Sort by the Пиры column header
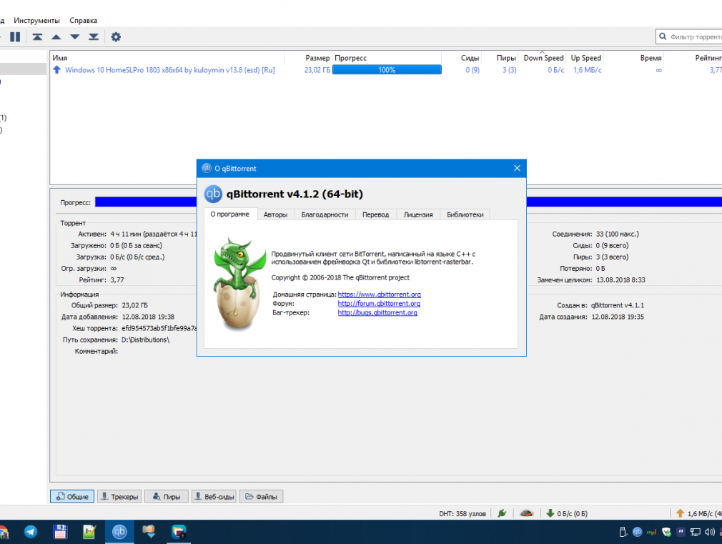This screenshot has width=722, height=544. click(500, 58)
